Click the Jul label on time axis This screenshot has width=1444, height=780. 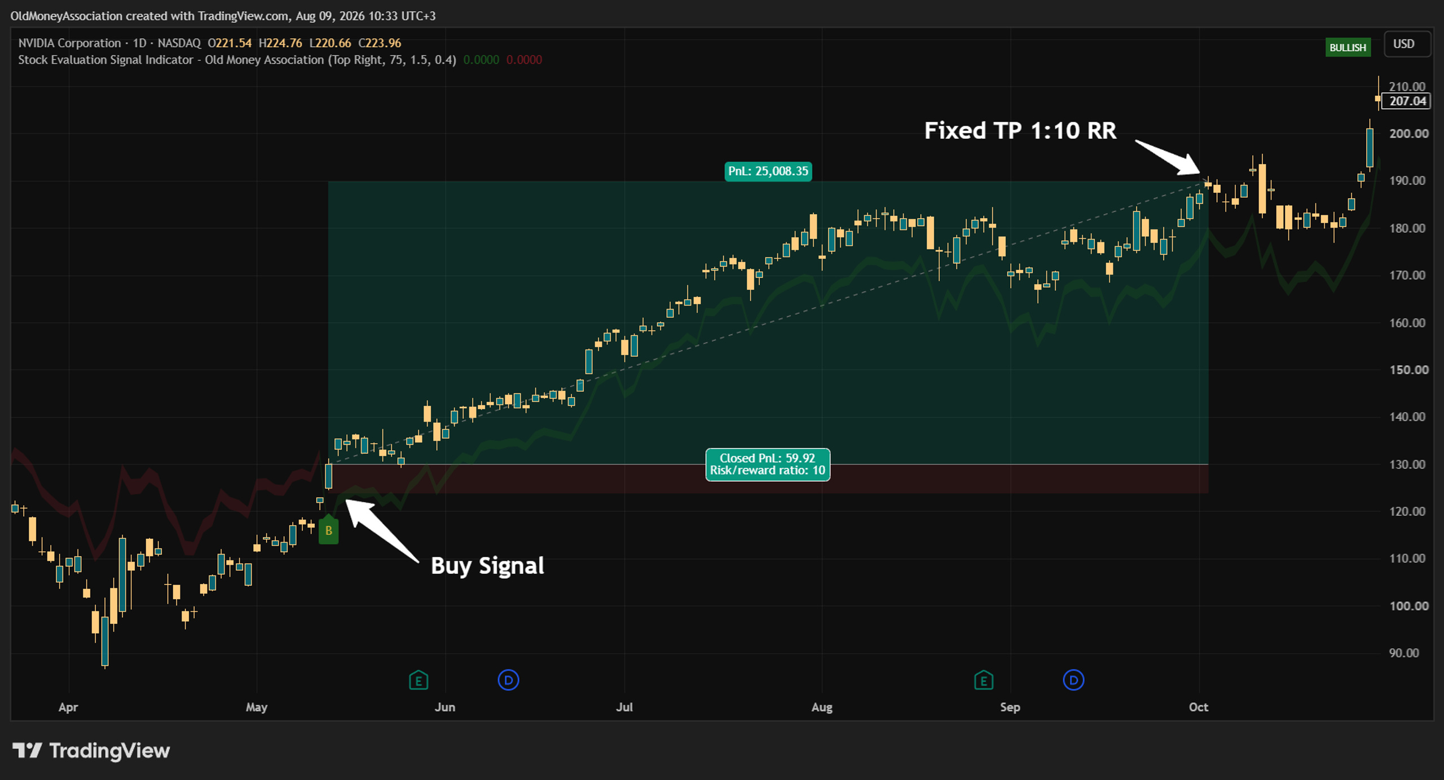[624, 707]
